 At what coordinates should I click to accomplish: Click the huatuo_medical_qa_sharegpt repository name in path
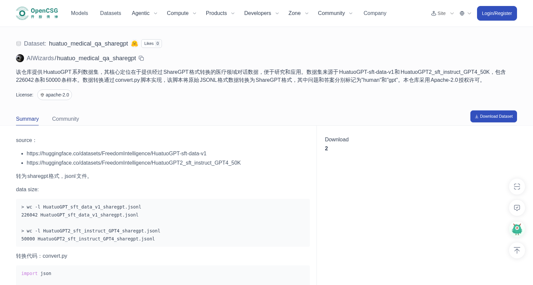[x=96, y=58]
